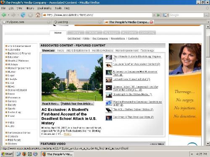Open the Sports category link
This screenshot has width=210, height=157.
pos(11,108)
